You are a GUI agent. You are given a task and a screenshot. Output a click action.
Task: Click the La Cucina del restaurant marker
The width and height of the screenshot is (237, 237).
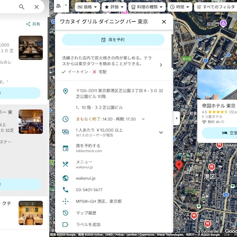208,224
